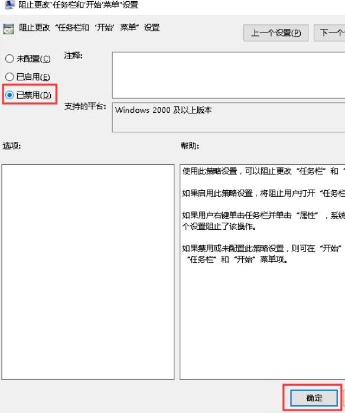The width and height of the screenshot is (345, 413).
Task: Click the help paragraph starting 如果禁用或未配置
Action: (x=263, y=253)
